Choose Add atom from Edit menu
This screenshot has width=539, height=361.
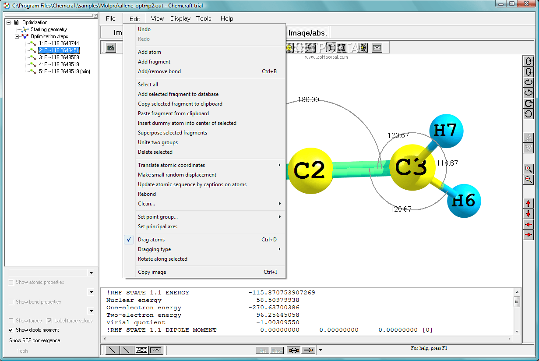(x=204, y=52)
